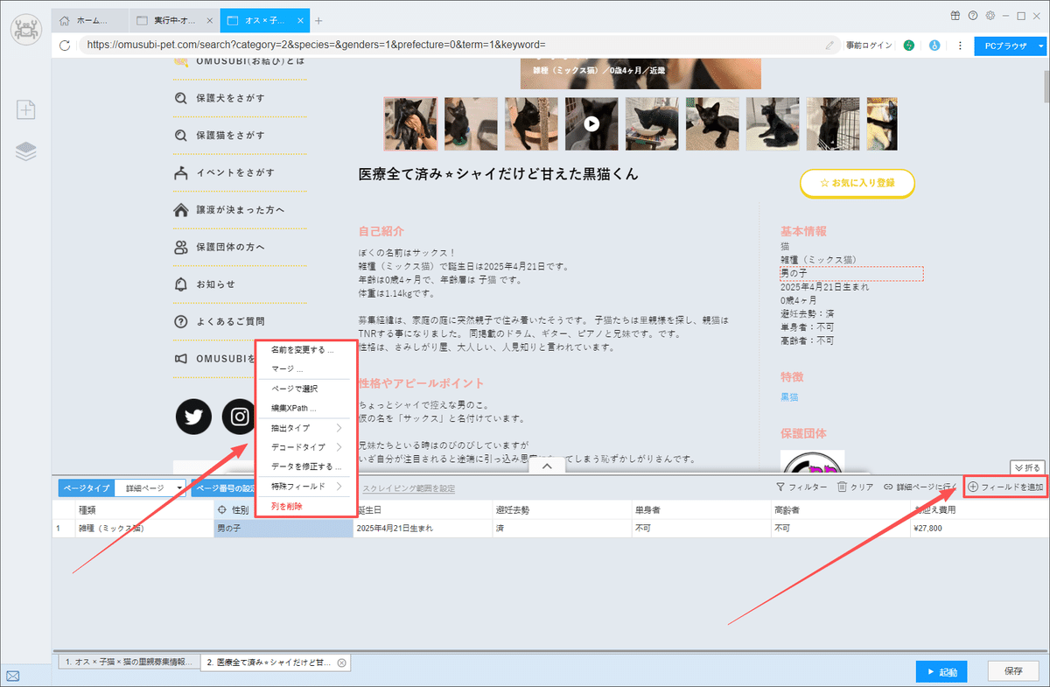1050x687 pixels.
Task: Click the フィルター filter icon button
Action: coord(801,487)
